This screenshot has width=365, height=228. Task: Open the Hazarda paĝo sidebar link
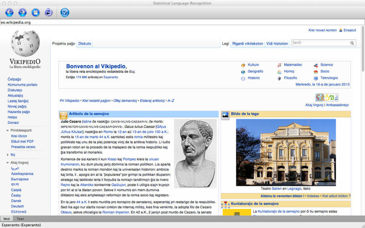(19, 112)
